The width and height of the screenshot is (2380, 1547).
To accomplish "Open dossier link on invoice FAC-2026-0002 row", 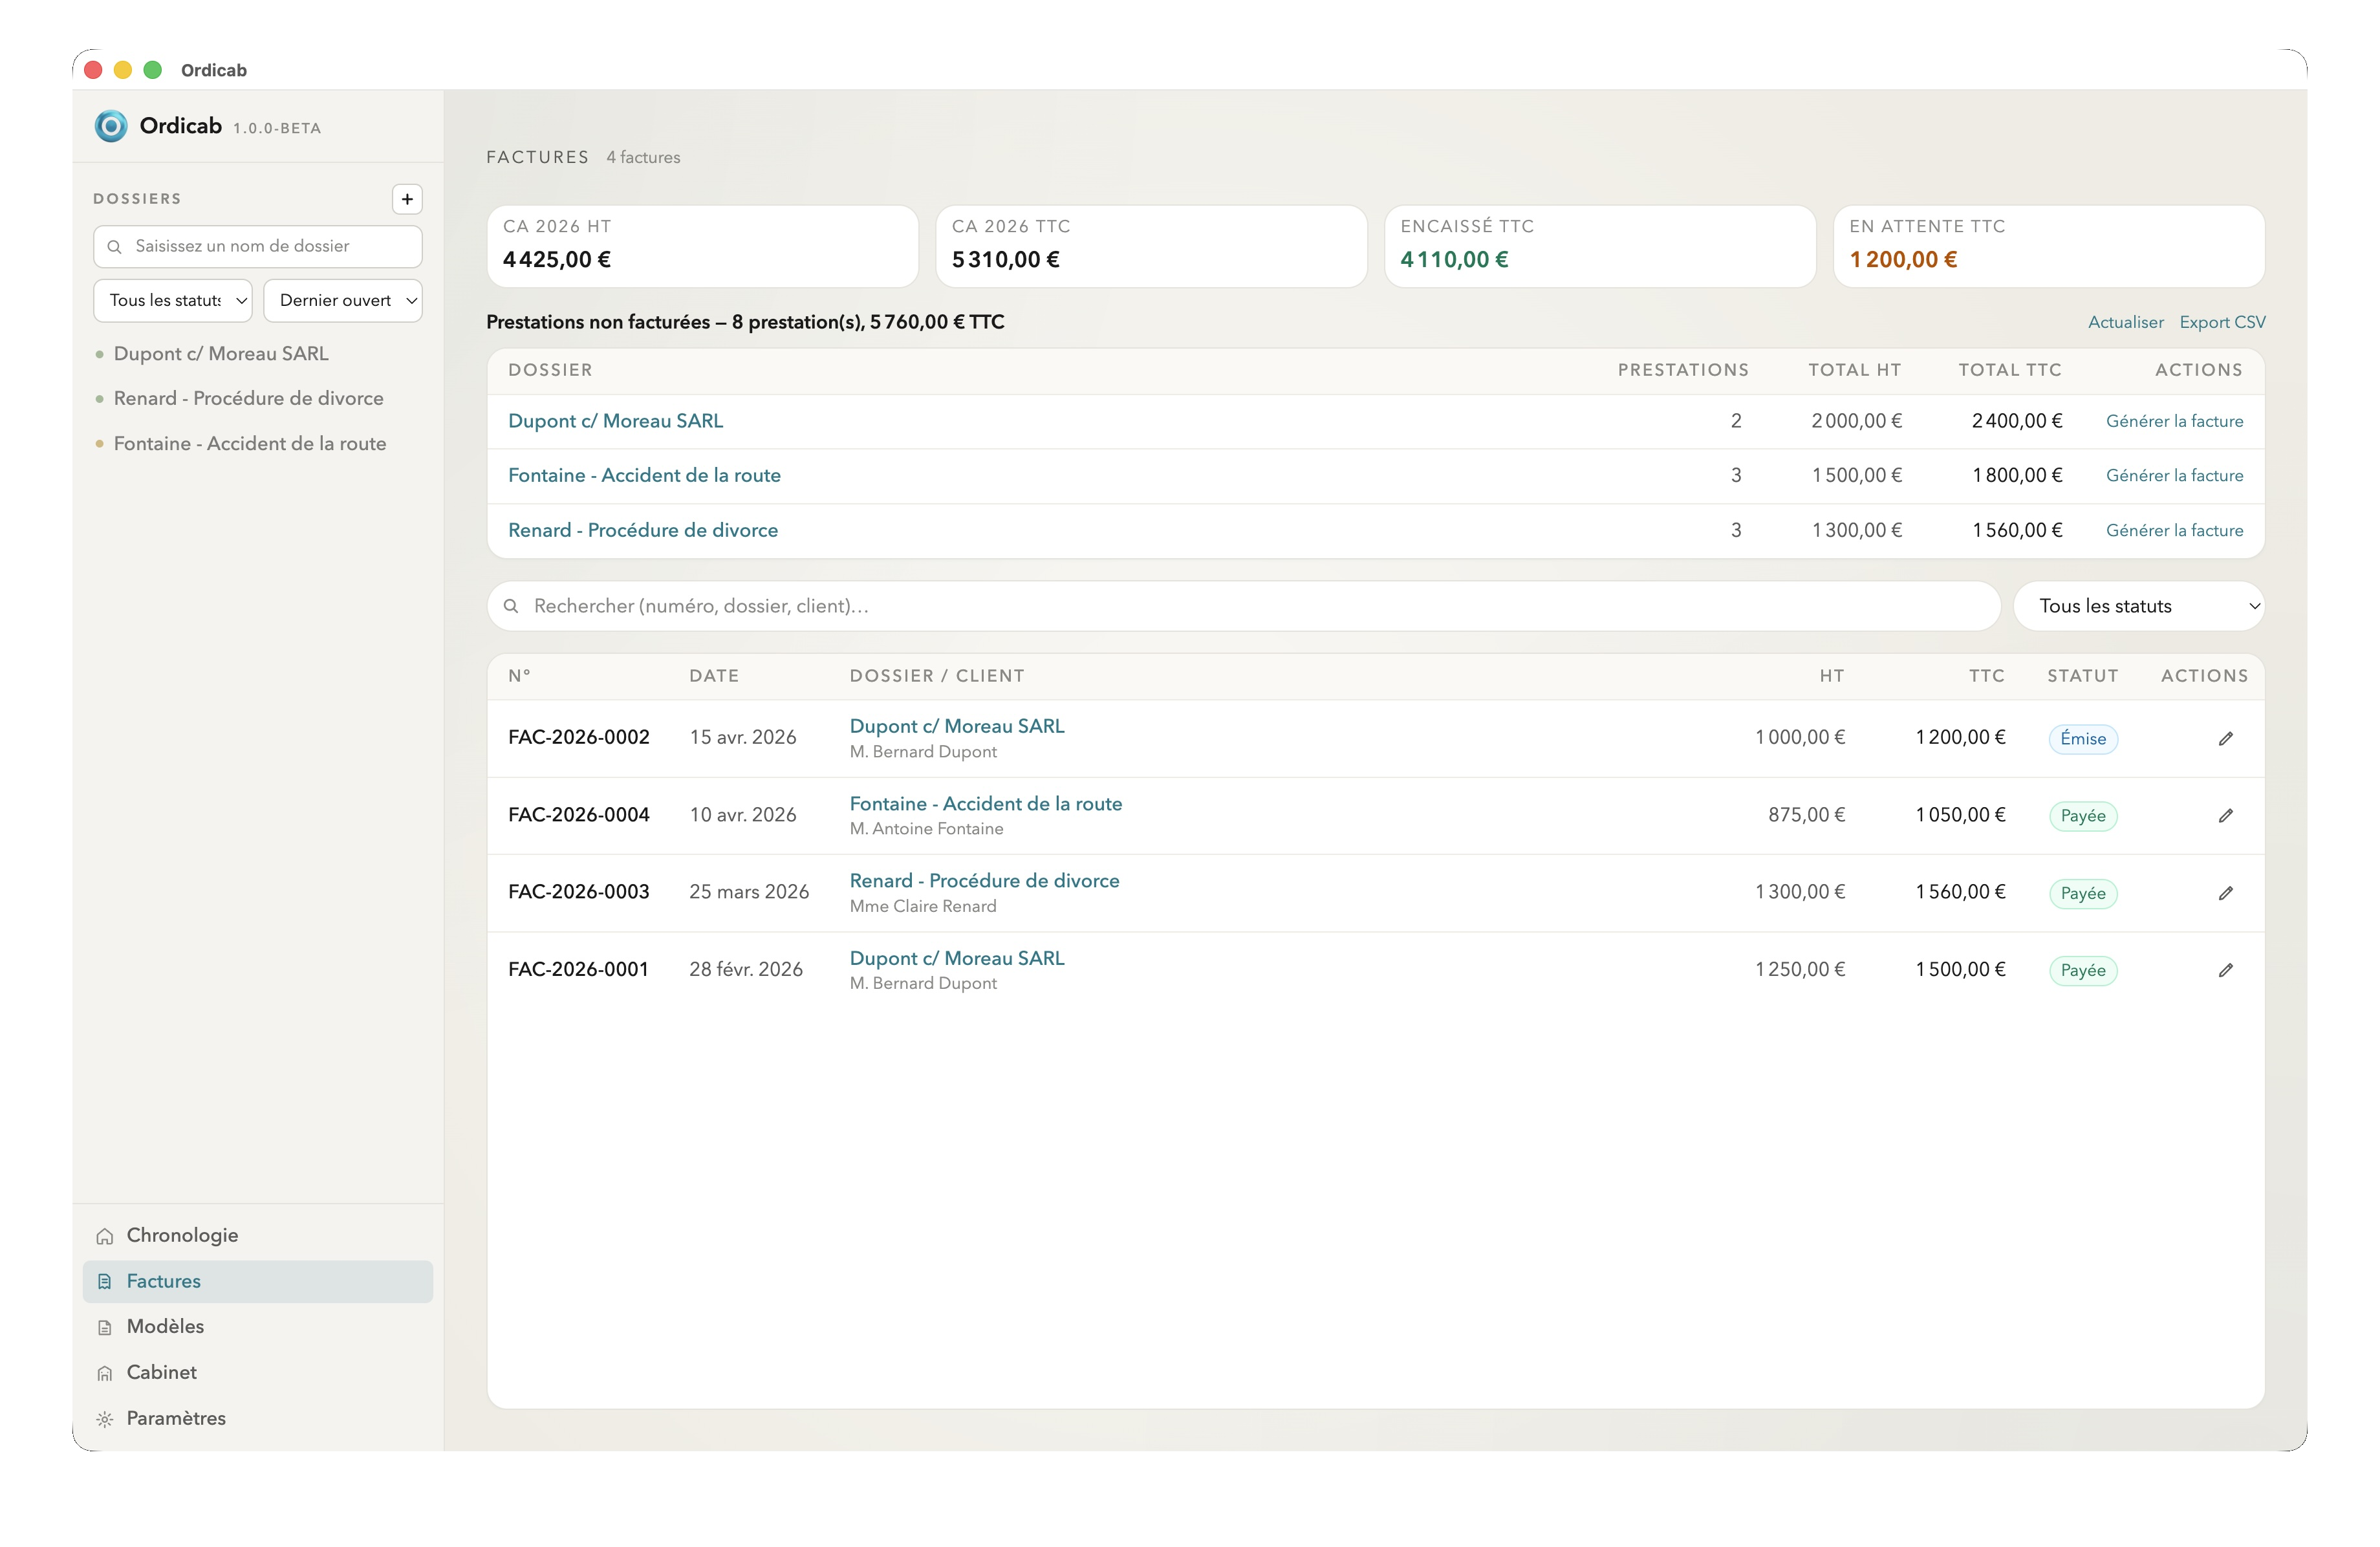I will coord(957,727).
